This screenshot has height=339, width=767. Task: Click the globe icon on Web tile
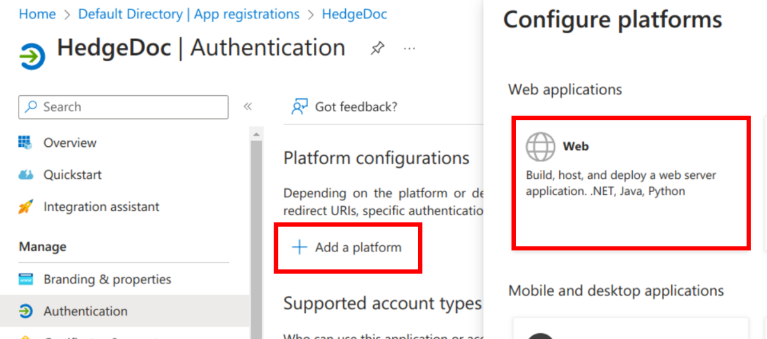point(540,147)
